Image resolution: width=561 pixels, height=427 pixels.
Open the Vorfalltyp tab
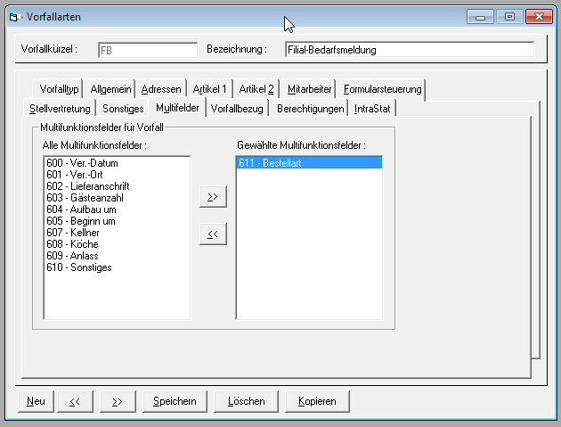(60, 89)
